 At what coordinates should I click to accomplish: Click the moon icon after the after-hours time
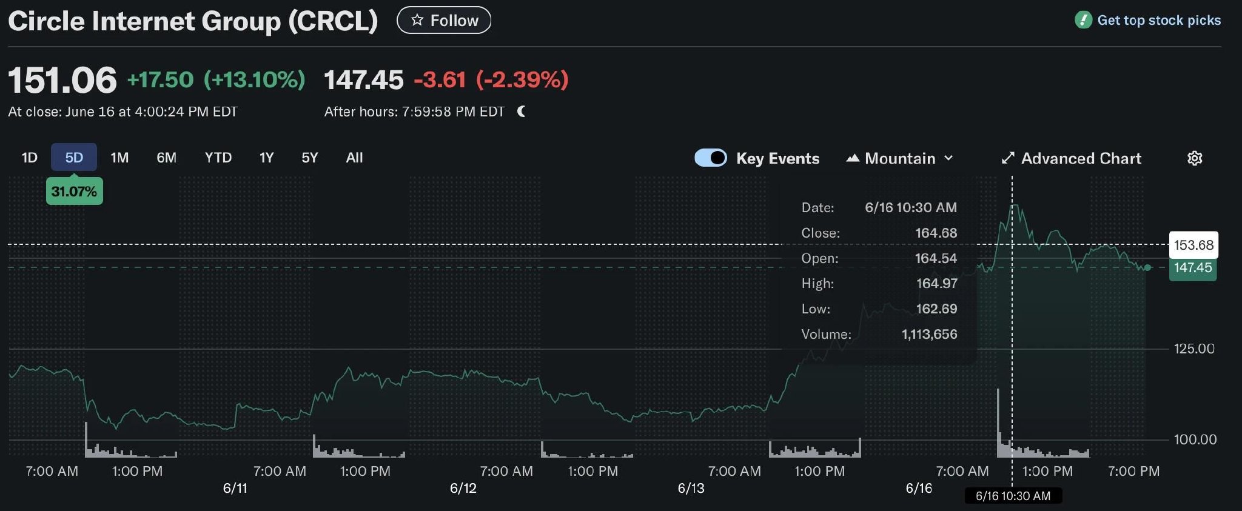pos(522,111)
